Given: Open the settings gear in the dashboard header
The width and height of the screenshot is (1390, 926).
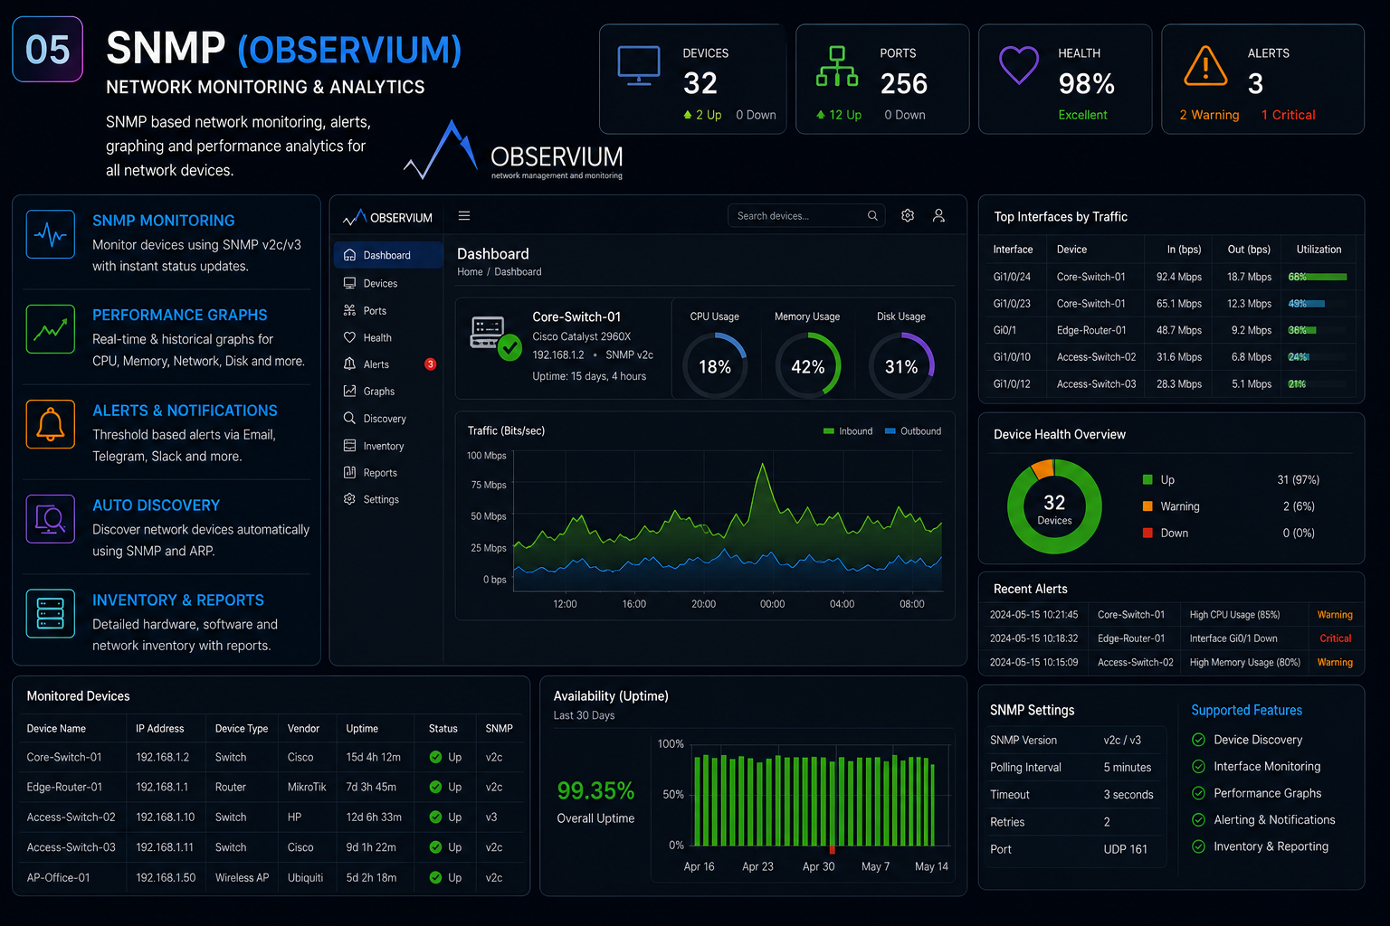Looking at the screenshot, I should tap(908, 216).
